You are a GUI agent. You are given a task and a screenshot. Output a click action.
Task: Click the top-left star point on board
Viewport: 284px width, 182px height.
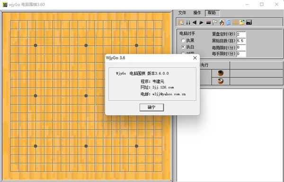coord(35,45)
